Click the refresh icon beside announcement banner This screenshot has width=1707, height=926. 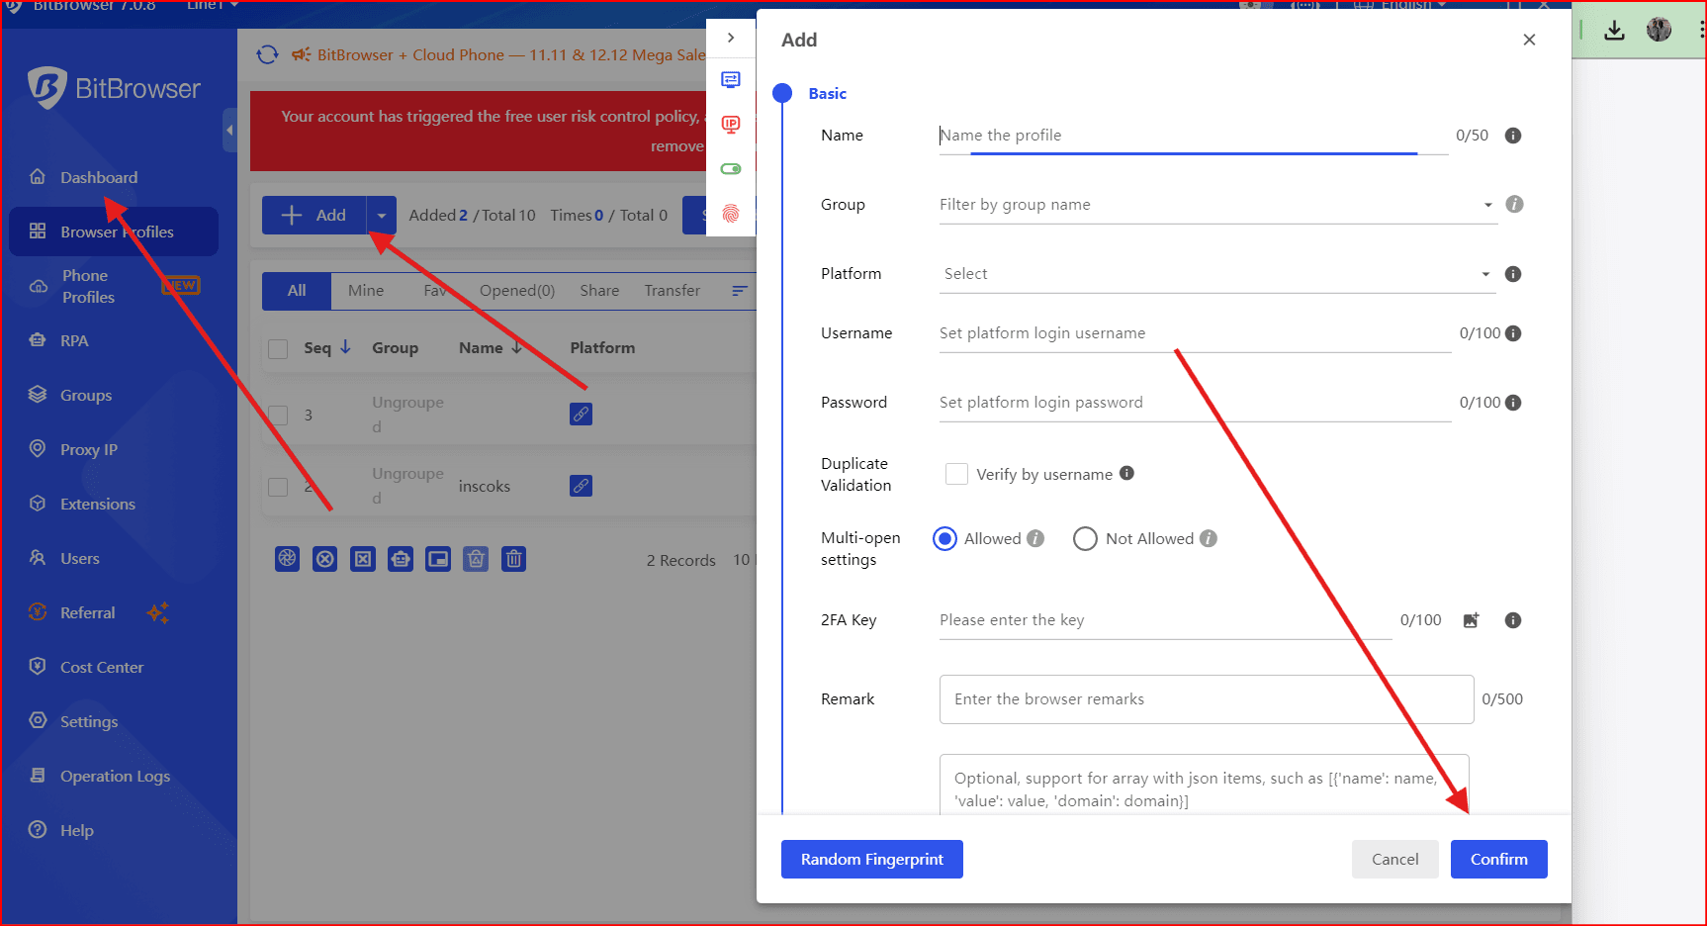pos(267,55)
